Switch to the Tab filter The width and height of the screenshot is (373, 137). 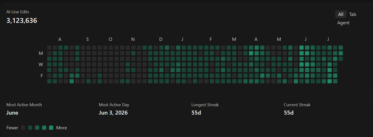coord(352,14)
